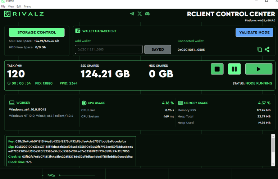Click the log scrollbar up arrow
278x179 pixels.
point(273,137)
